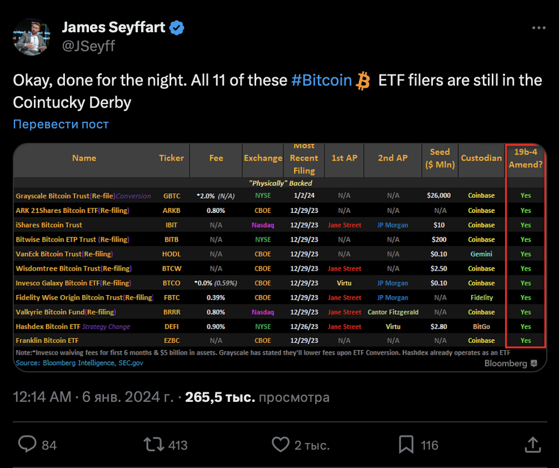Open the share post icon
This screenshot has height=468, width=559.
(x=532, y=444)
